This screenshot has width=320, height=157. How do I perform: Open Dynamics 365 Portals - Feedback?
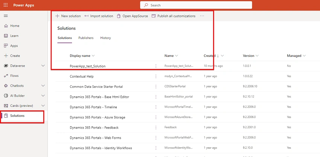94,127
